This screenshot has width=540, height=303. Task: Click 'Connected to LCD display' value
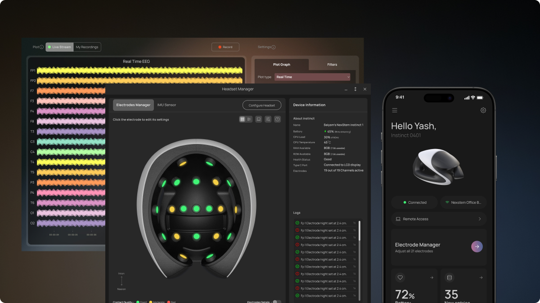(342, 165)
